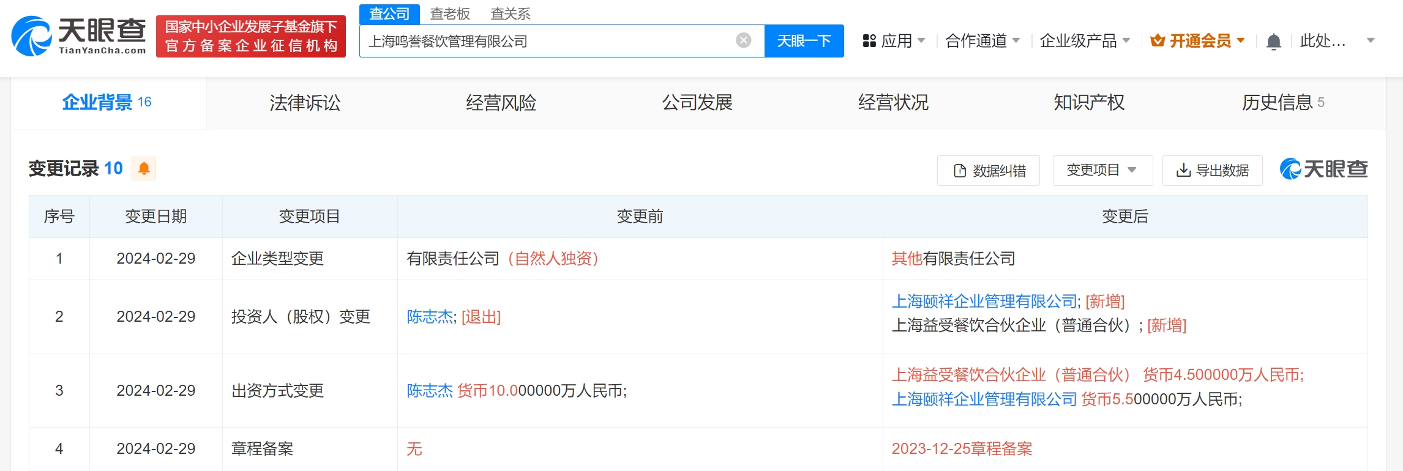Click the crown icon beside 开通会员
The height and width of the screenshot is (471, 1403).
pyautogui.click(x=1158, y=41)
